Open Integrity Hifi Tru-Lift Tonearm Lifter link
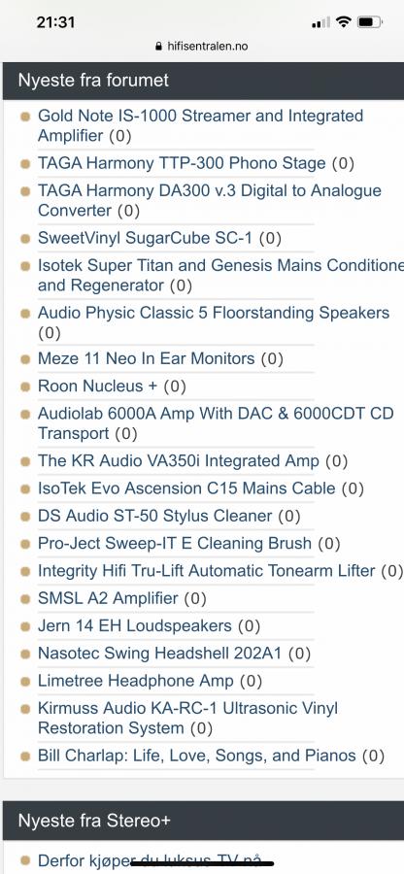The image size is (404, 874). pyautogui.click(x=207, y=571)
